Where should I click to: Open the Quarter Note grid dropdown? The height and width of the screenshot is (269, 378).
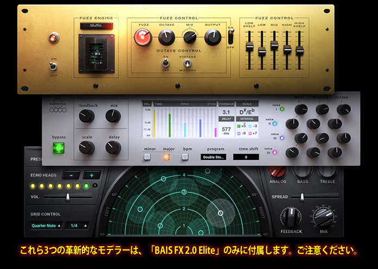(x=46, y=226)
